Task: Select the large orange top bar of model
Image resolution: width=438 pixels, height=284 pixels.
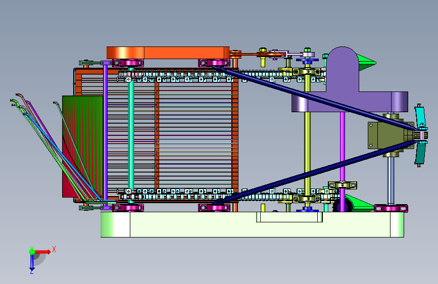Action: pos(168,53)
